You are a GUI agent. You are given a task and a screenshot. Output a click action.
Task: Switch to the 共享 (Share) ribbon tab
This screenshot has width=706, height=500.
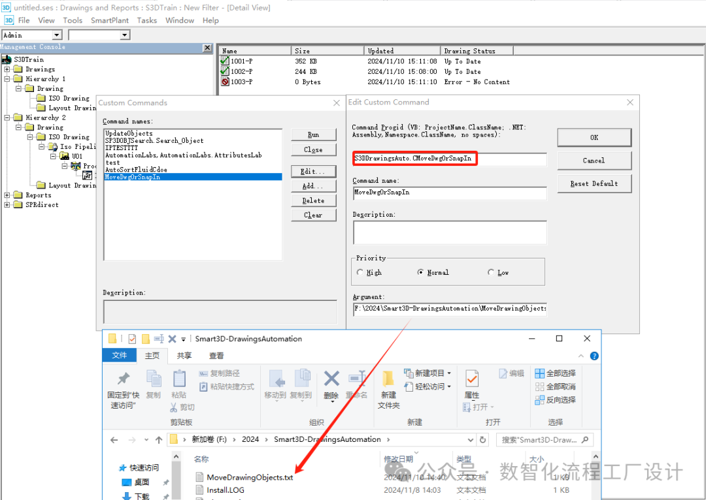click(184, 355)
